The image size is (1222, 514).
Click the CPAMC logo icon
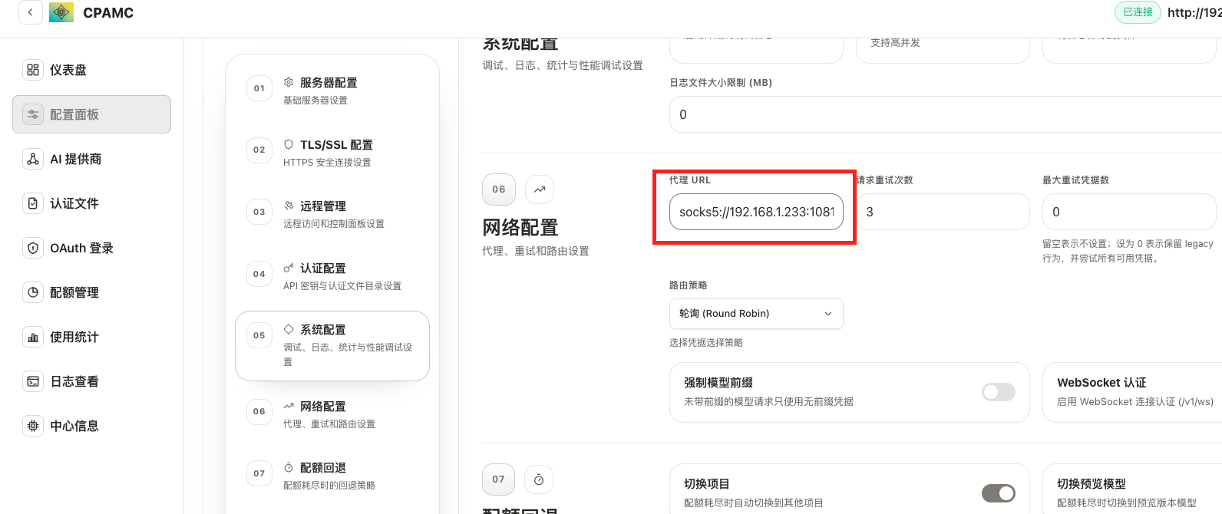(x=61, y=12)
